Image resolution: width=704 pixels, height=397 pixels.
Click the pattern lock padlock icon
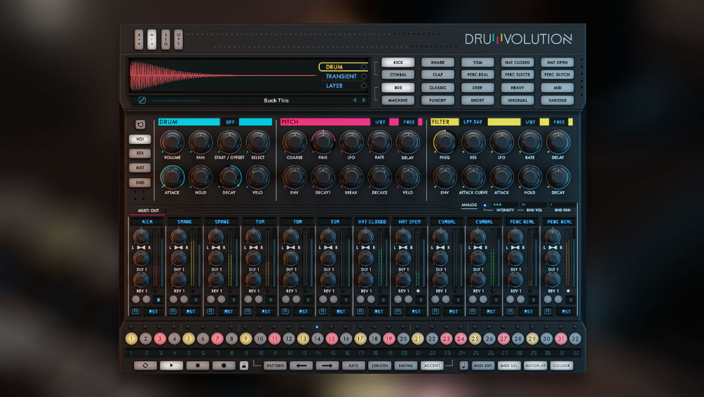point(244,365)
